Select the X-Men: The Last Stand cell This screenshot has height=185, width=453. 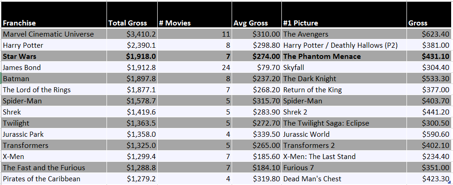pyautogui.click(x=344, y=156)
